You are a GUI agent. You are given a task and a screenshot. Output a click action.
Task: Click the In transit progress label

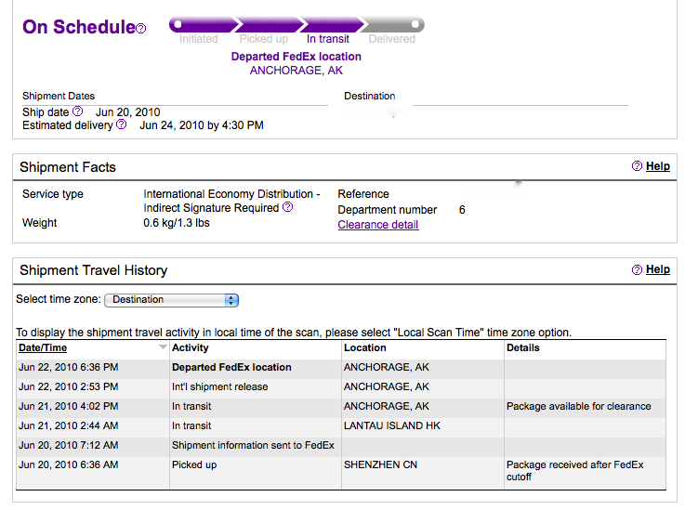click(328, 39)
